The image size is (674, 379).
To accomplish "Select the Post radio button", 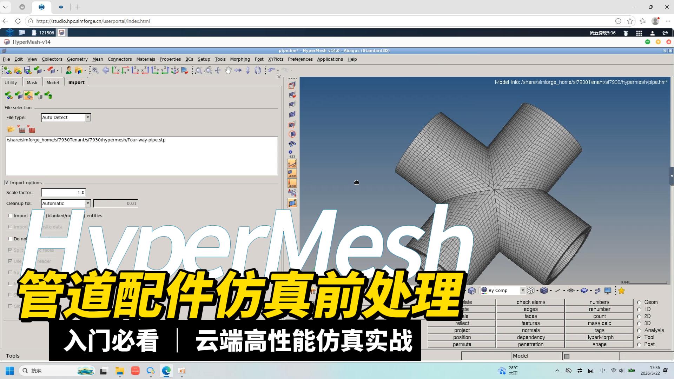I will (x=639, y=344).
